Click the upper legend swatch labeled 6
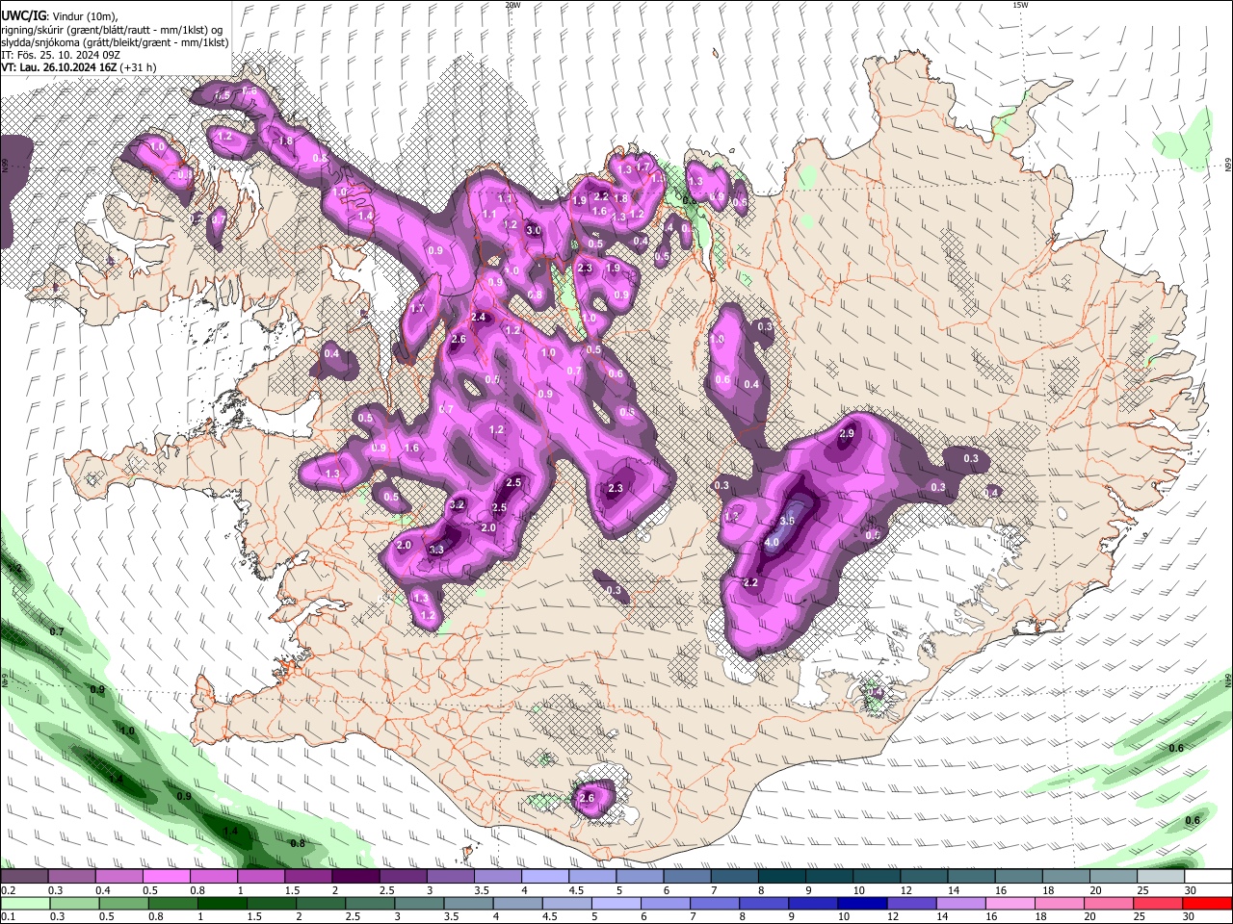This screenshot has width=1233, height=924. coord(688,877)
